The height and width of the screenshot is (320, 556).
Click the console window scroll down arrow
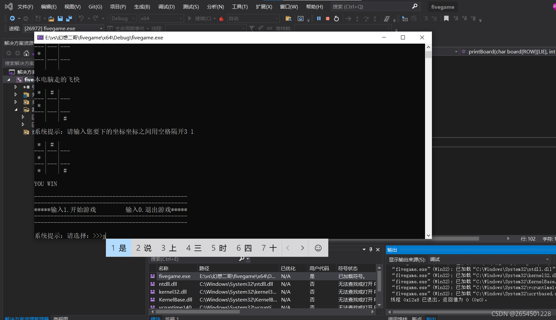[428, 235]
